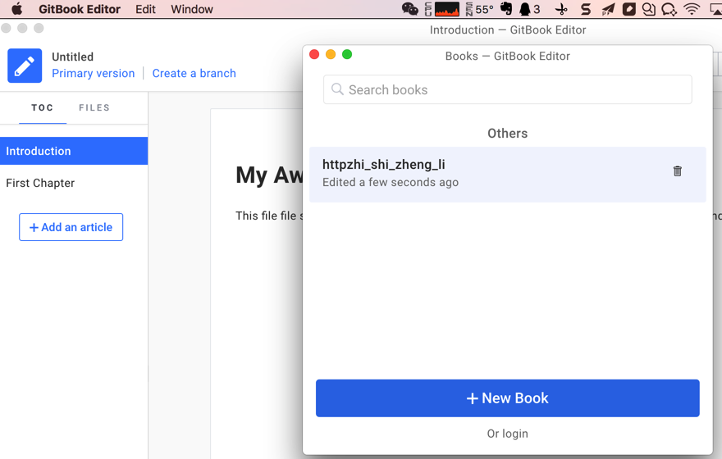Viewport: 722px width, 459px height.
Task: Switch to the TOC tab
Action: [x=43, y=107]
